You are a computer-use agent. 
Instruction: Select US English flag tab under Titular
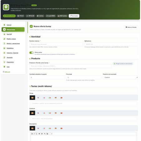(38, 98)
